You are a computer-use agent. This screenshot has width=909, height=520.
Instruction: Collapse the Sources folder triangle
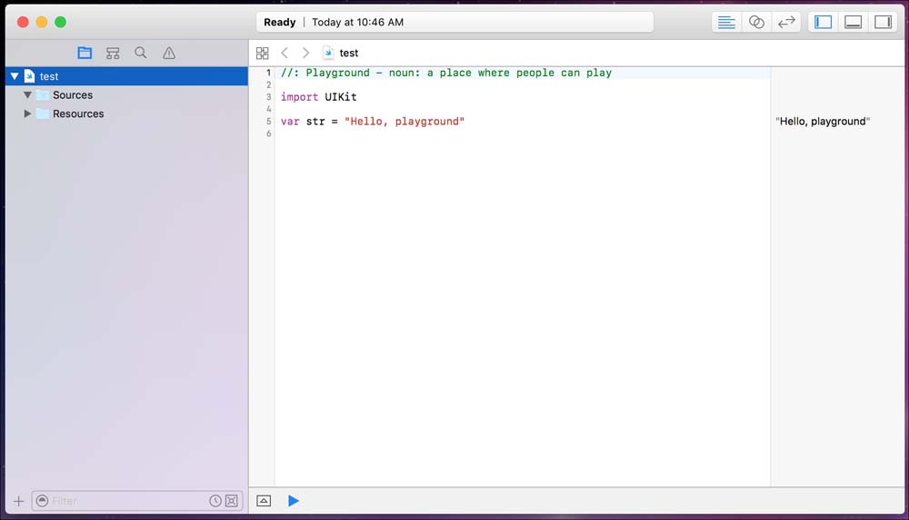(x=28, y=95)
